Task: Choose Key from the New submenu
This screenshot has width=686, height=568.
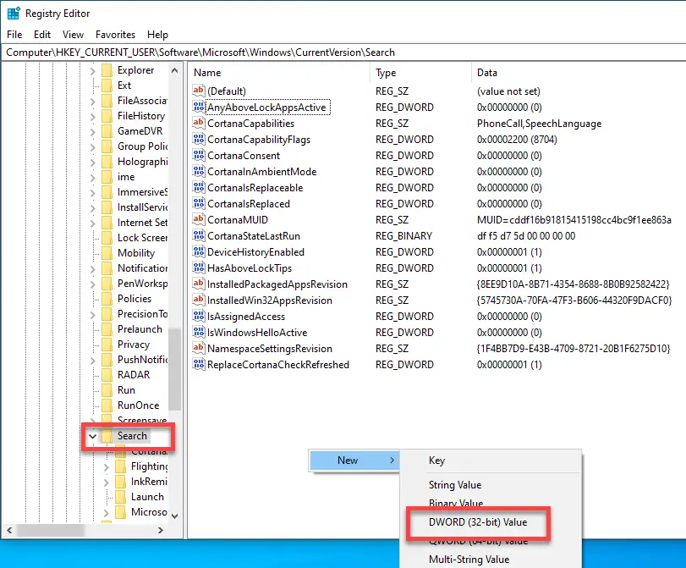Action: click(436, 460)
